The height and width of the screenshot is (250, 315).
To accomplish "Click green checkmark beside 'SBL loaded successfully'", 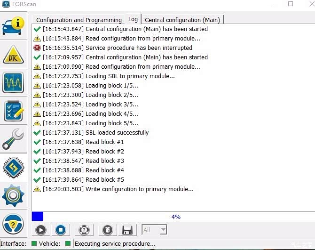I will tap(37, 133).
